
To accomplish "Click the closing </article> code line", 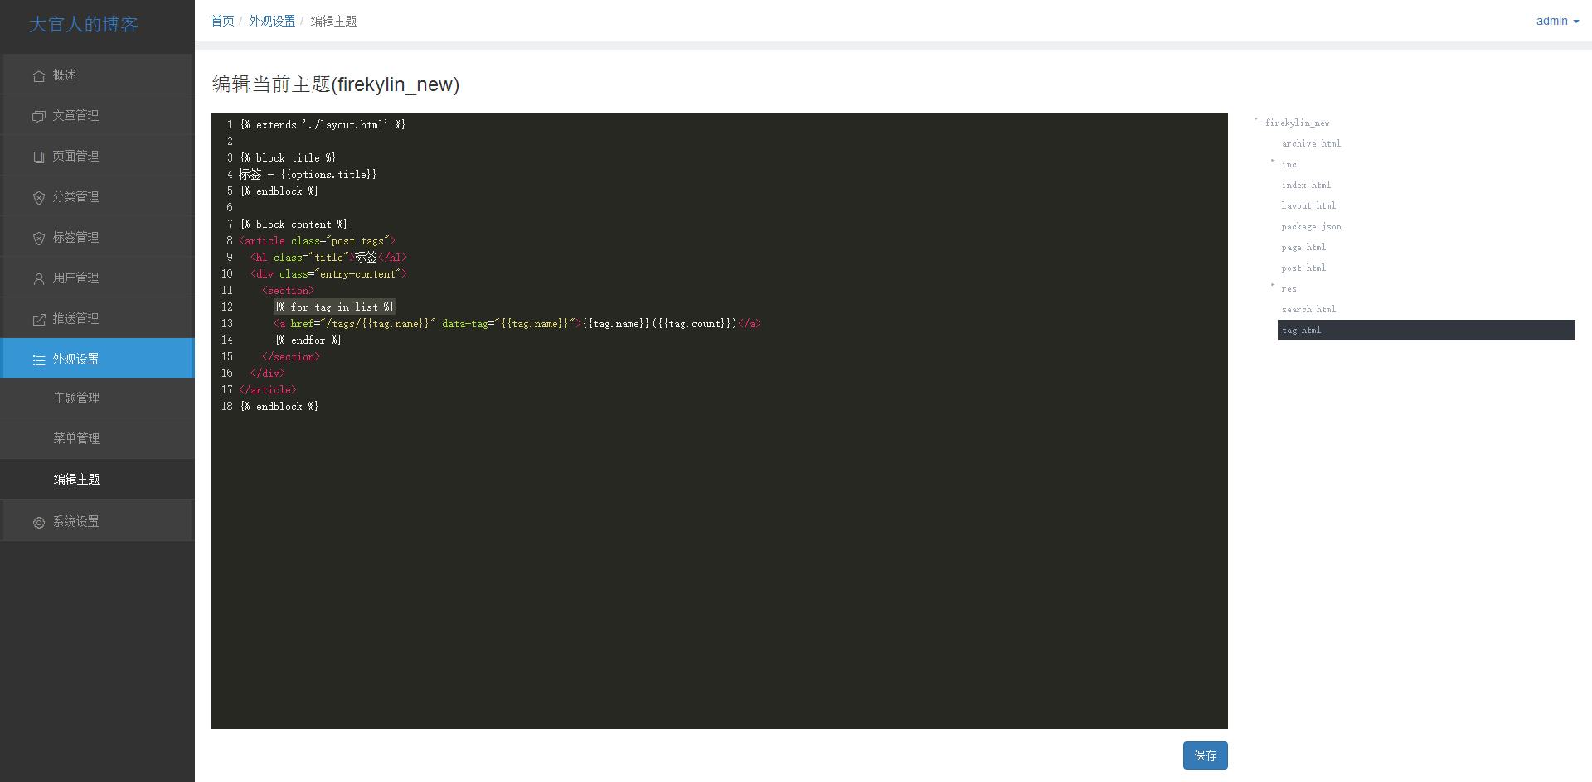I will pyautogui.click(x=267, y=389).
